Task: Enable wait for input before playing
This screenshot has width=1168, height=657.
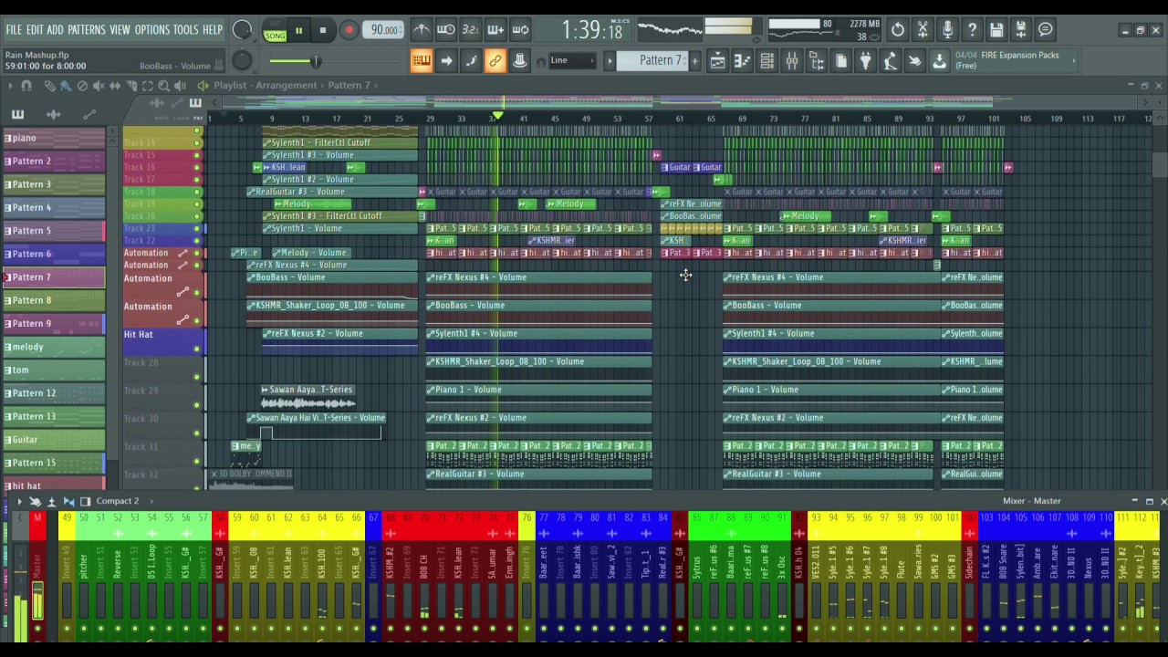Action: coord(445,30)
